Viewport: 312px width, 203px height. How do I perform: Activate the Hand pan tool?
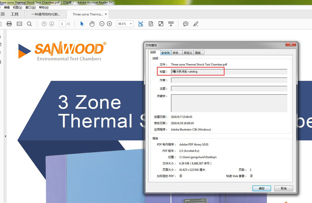coord(92,24)
